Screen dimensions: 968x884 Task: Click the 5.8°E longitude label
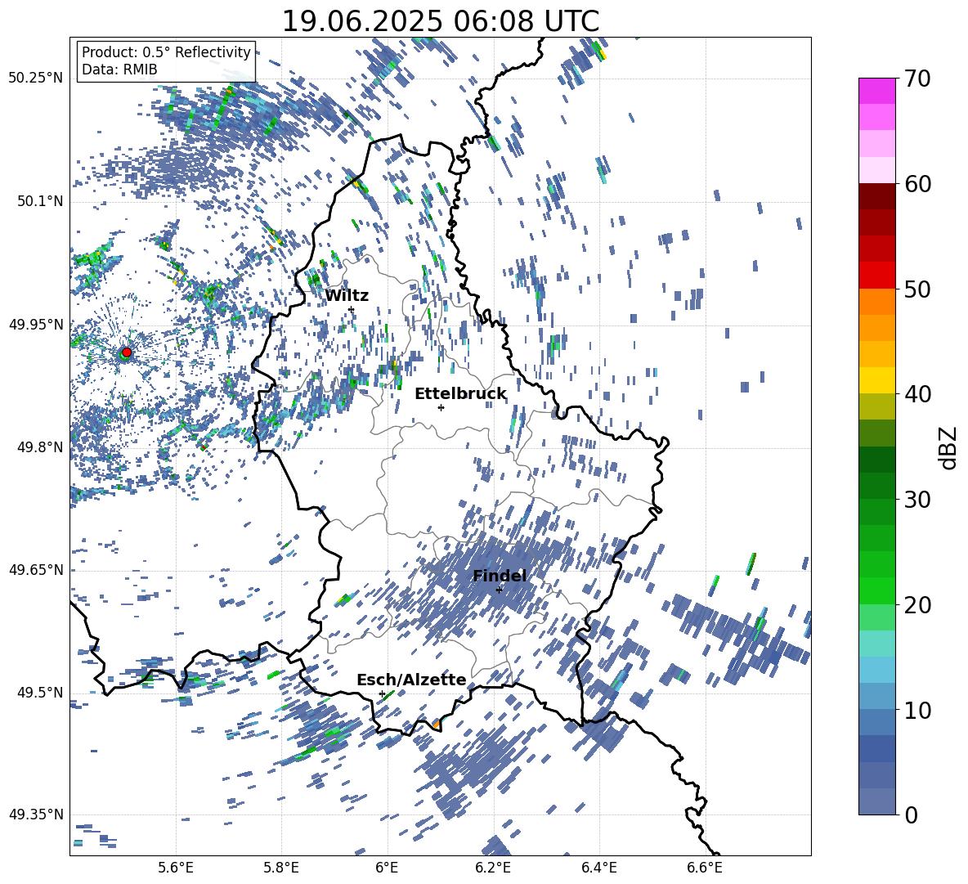[x=281, y=868]
